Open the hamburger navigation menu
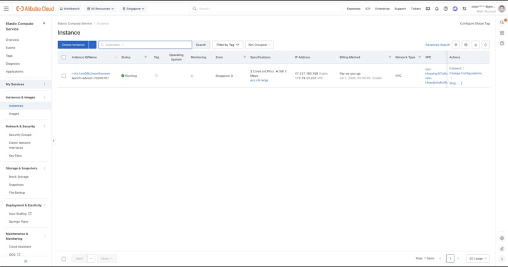Screen dimensions: 508x267 pyautogui.click(x=6, y=9)
